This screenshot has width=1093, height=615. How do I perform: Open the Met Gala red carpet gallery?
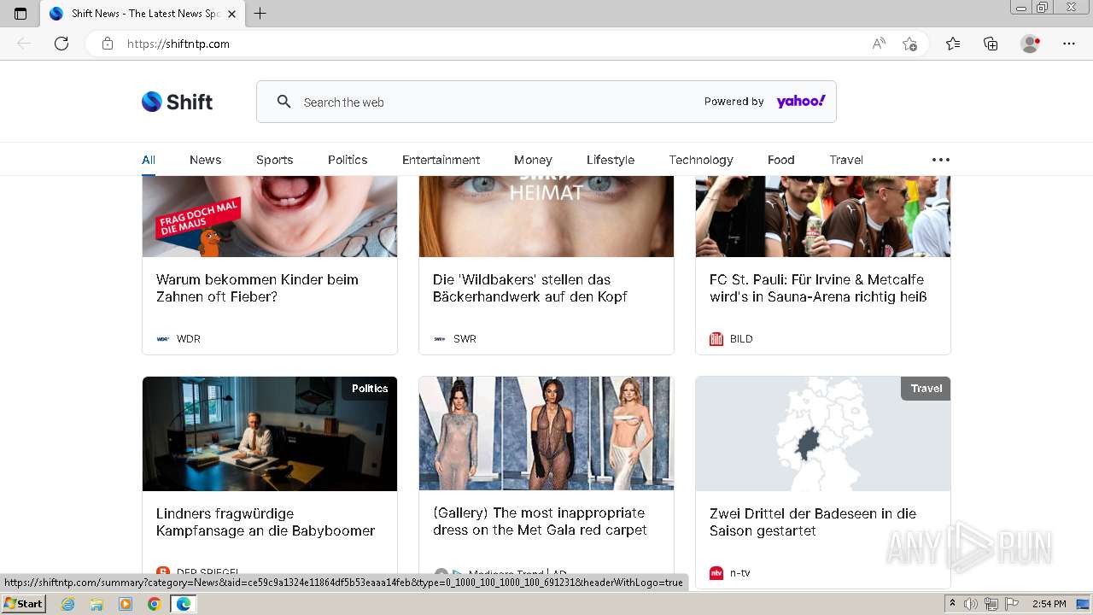tap(540, 521)
